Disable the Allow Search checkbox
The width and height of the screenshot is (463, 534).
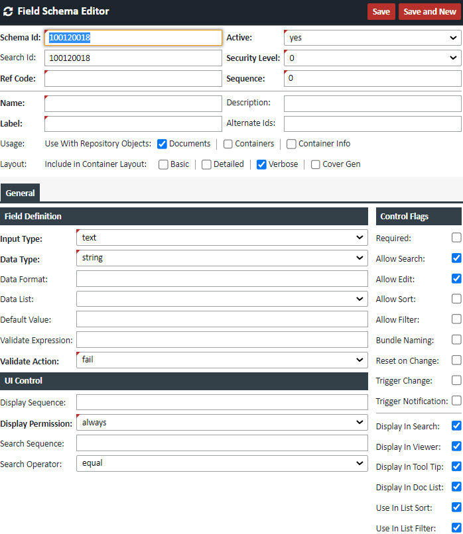point(456,258)
